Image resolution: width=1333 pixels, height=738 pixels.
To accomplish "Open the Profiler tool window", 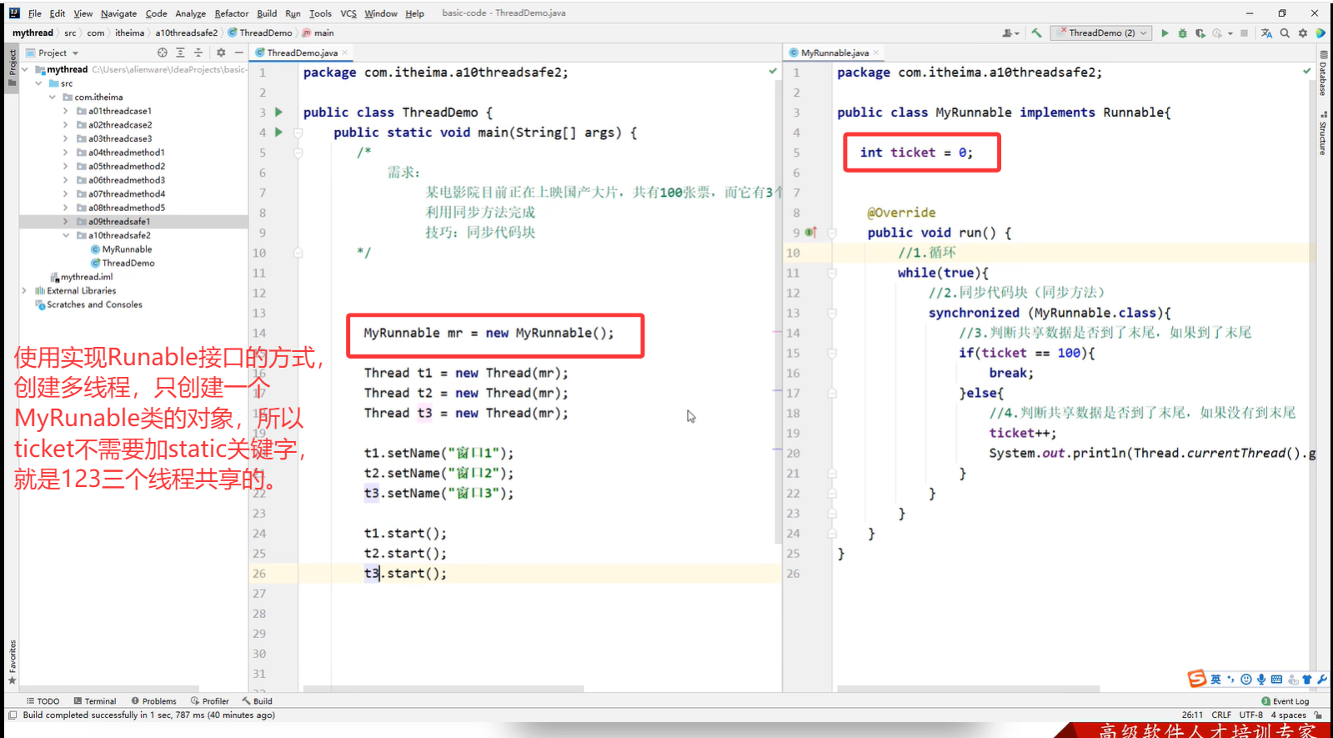I will [x=209, y=701].
